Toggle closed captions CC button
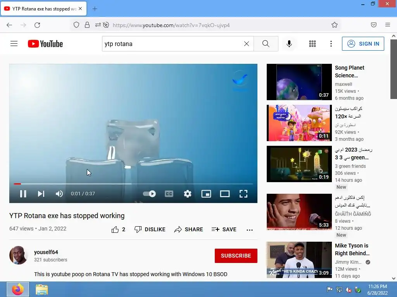This screenshot has height=297, width=397. pyautogui.click(x=169, y=194)
